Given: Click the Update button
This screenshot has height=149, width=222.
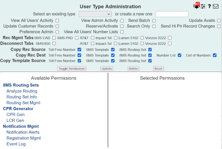Looking at the screenshot, I should [107, 69].
